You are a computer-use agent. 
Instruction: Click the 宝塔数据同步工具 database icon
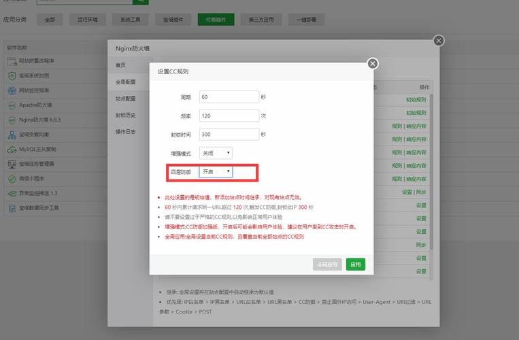pyautogui.click(x=12, y=208)
